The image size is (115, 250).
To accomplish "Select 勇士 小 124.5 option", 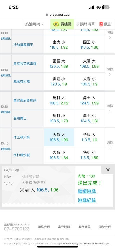I will 89,118.
